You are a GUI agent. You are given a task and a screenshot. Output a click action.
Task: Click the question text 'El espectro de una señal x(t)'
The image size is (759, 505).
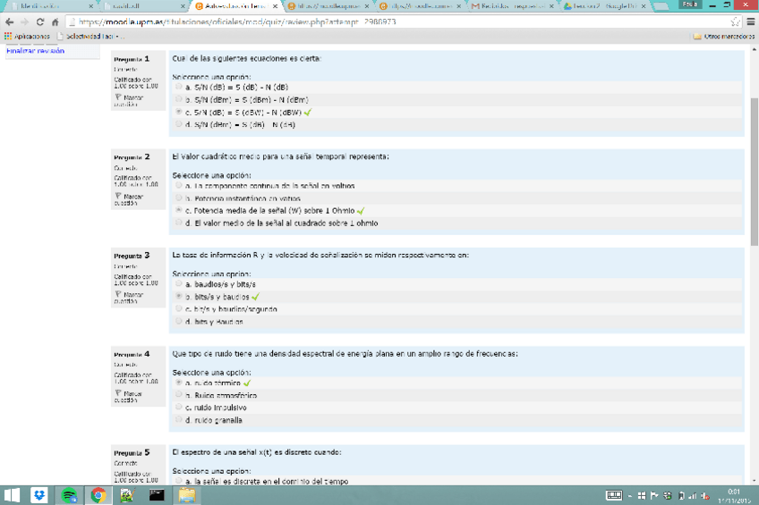(257, 452)
